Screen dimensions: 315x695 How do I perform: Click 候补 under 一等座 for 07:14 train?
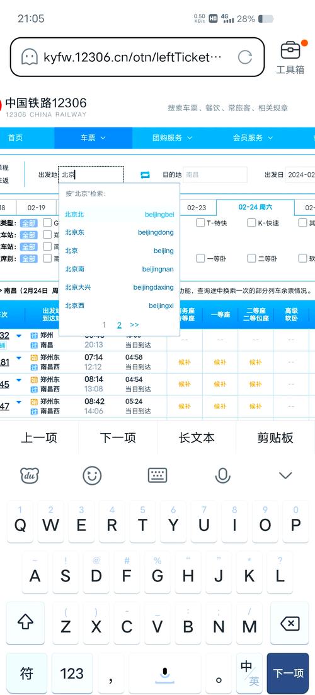pyautogui.click(x=220, y=362)
